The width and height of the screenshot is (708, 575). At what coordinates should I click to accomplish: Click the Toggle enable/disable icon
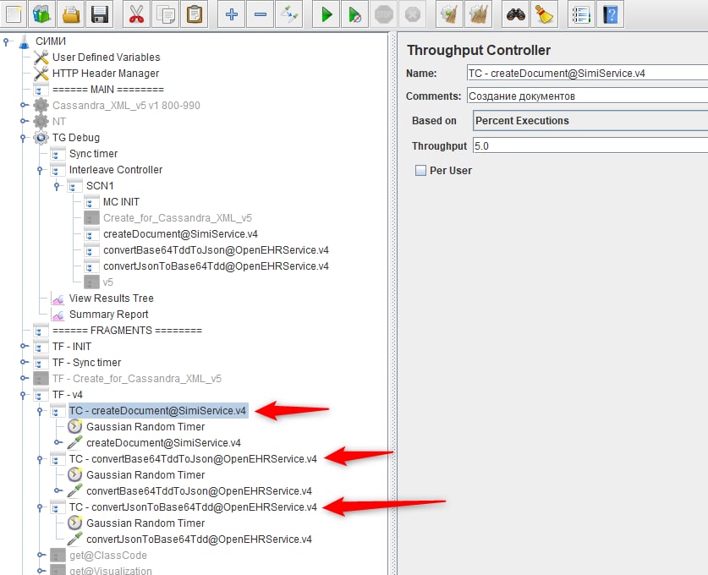point(289,14)
